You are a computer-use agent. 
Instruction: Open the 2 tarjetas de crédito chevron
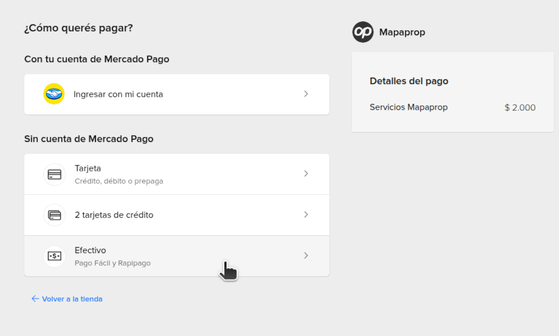pos(306,214)
